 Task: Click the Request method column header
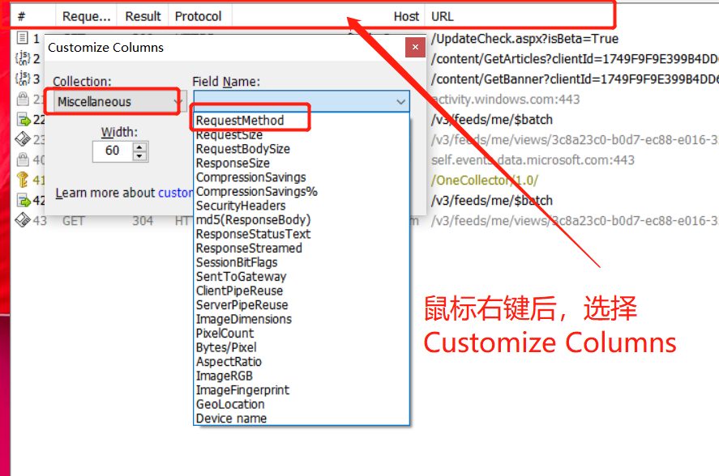(x=86, y=16)
